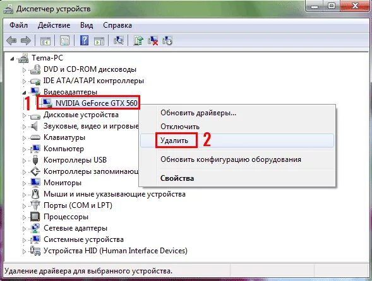Collapse the Tema-PC root node
The image size is (372, 281).
(x=13, y=59)
